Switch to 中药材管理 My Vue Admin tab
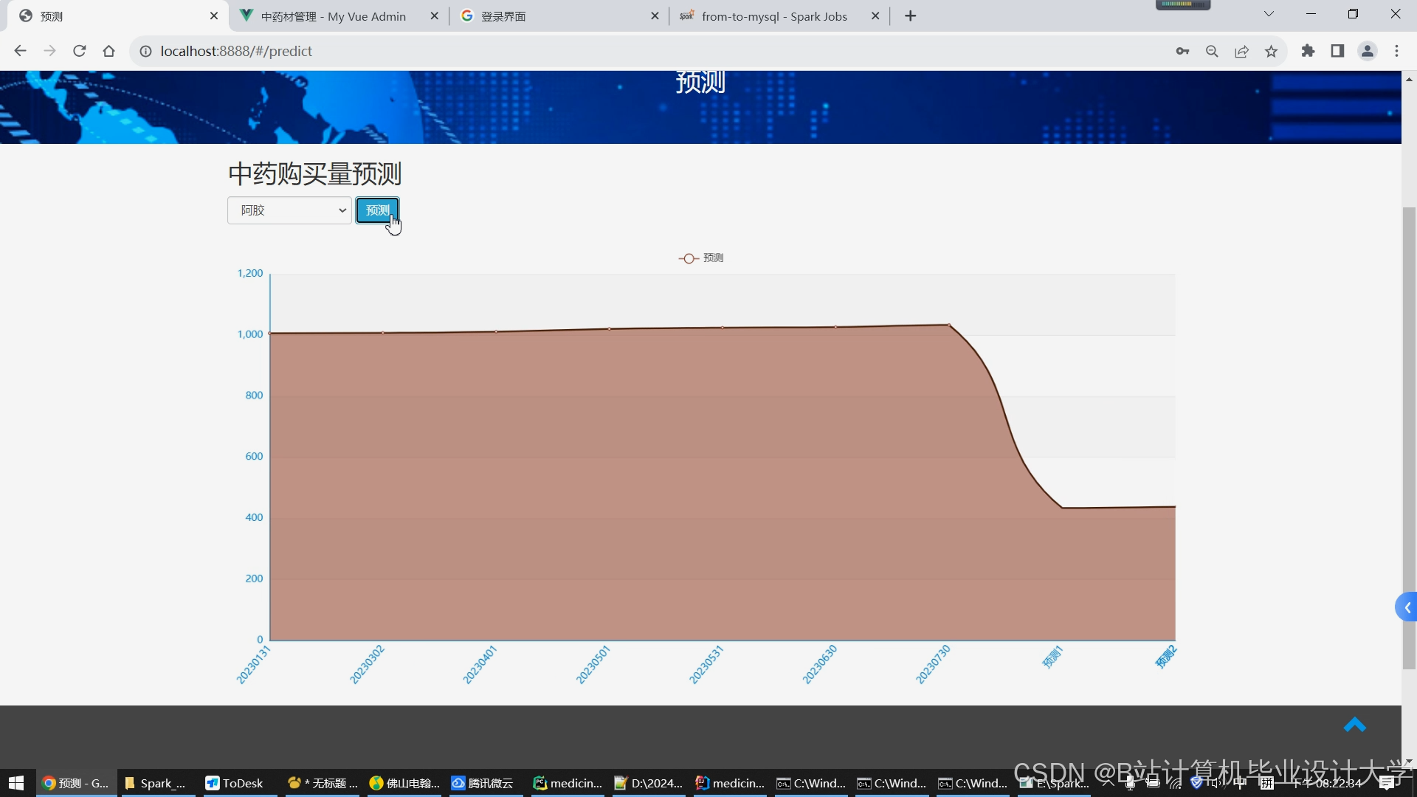This screenshot has width=1417, height=797. click(334, 16)
